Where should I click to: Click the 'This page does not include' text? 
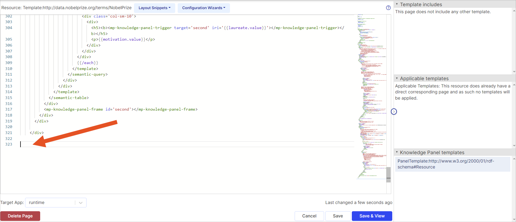coord(443,12)
